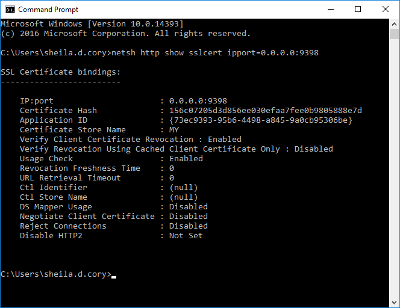This screenshot has height=308, width=400.
Task: Open the Command Prompt system menu icon
Action: 10,9
